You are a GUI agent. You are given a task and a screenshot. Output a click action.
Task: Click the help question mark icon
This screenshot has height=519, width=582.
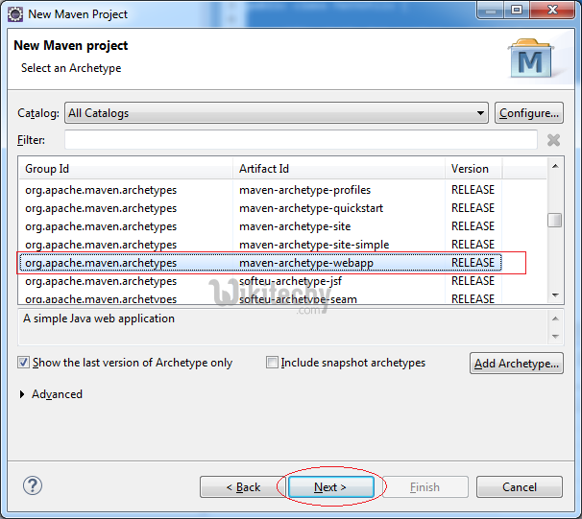tap(33, 485)
